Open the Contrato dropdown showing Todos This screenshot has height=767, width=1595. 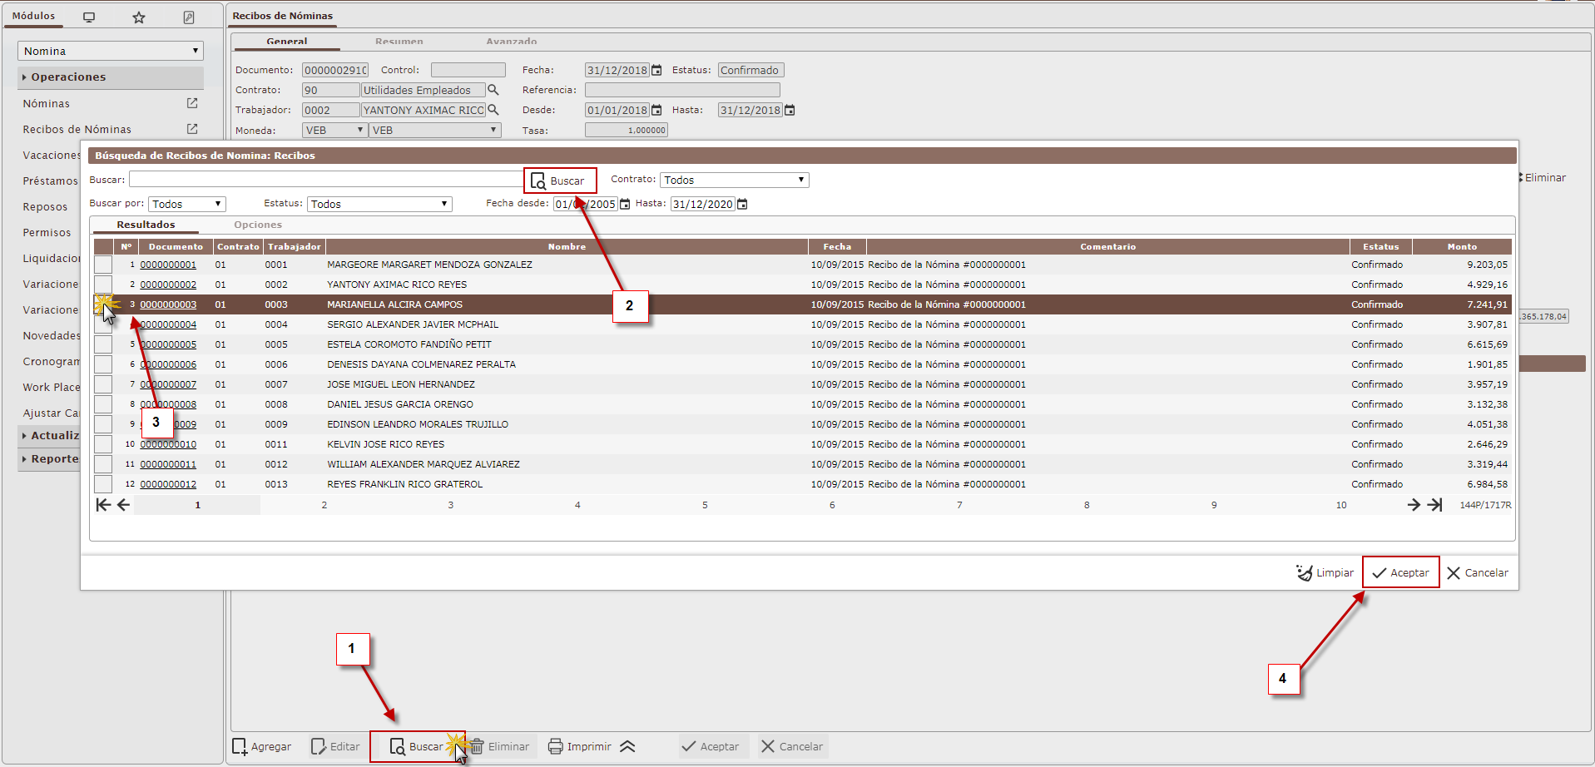click(x=733, y=181)
